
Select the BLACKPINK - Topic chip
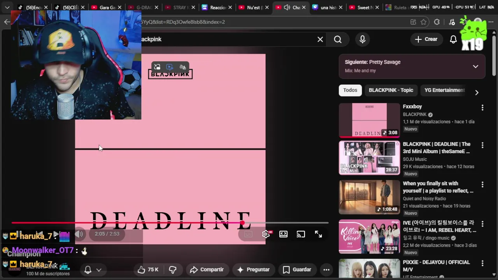tap(391, 90)
